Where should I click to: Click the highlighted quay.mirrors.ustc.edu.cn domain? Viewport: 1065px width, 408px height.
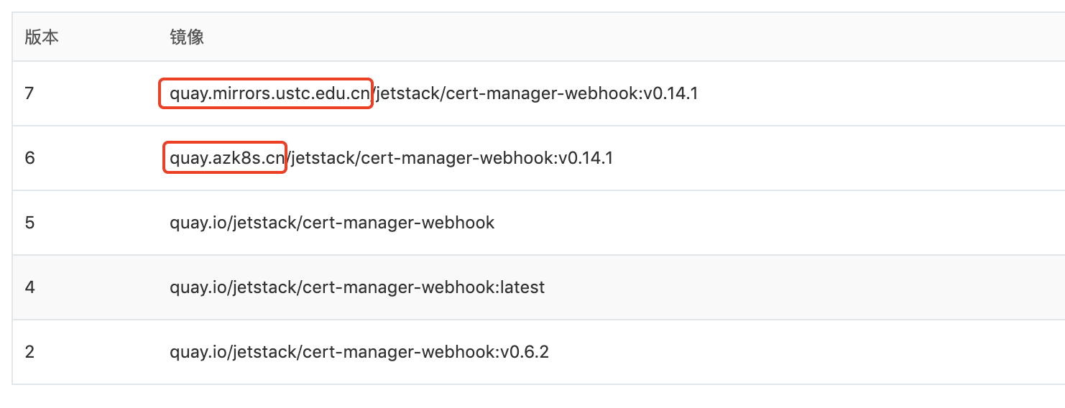270,93
